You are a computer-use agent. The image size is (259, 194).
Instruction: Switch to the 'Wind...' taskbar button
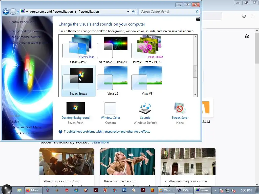[167, 190]
